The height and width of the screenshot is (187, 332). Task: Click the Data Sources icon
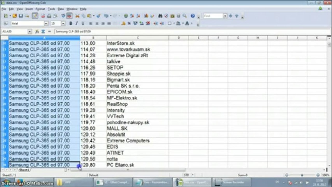tap(178, 16)
